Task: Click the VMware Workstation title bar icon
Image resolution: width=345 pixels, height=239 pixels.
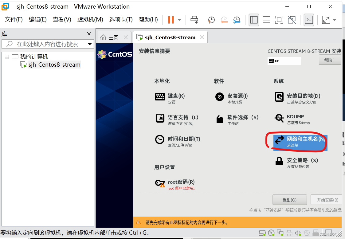Action: point(5,6)
